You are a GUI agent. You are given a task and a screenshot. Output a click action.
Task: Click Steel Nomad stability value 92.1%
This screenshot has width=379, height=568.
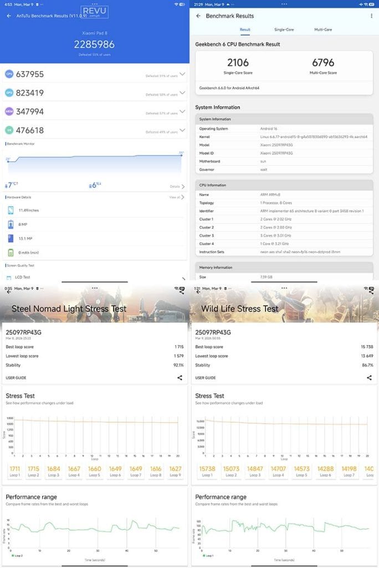pyautogui.click(x=178, y=365)
